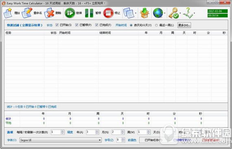Decrease font size 字号(Z) spinner
Viewport: 232px width, 149px height.
[x=123, y=141]
